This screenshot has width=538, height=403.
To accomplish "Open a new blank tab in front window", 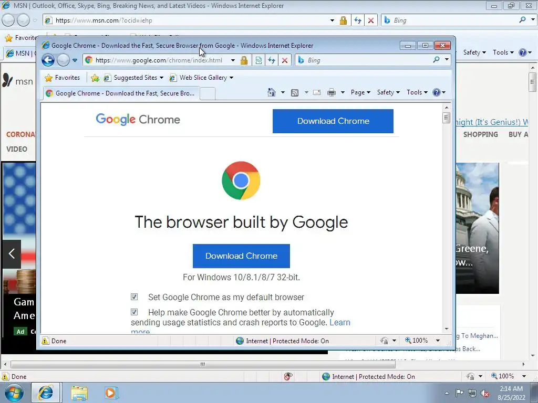I will tap(207, 93).
